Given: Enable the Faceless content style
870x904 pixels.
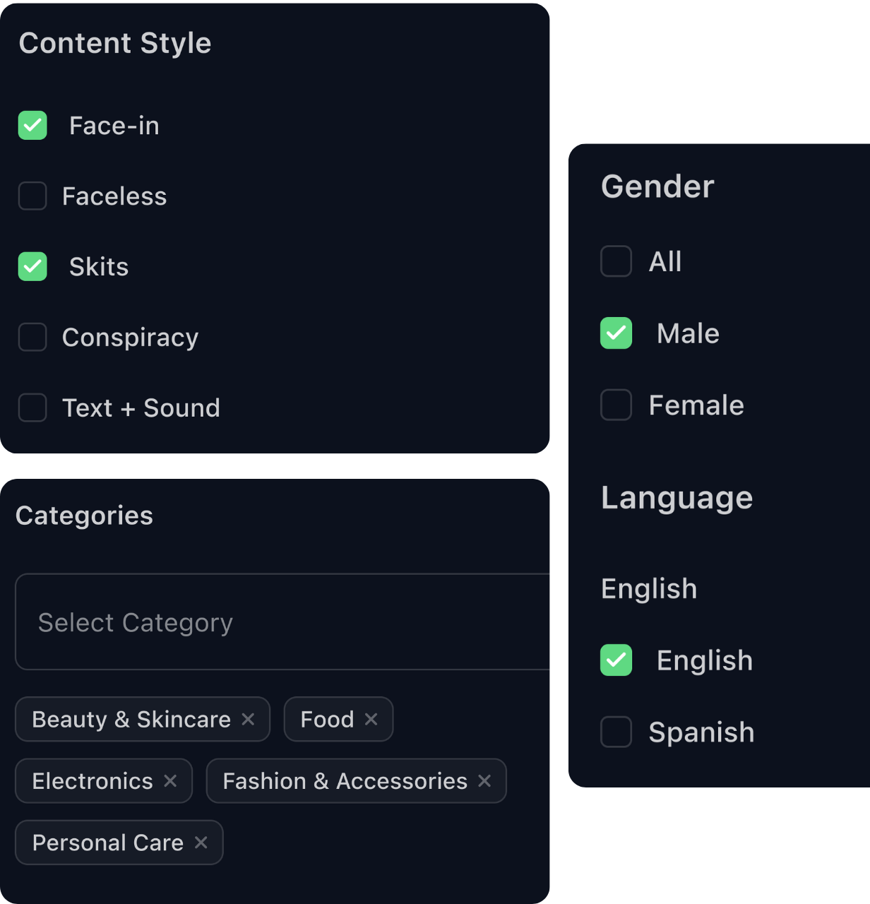Looking at the screenshot, I should pos(32,196).
